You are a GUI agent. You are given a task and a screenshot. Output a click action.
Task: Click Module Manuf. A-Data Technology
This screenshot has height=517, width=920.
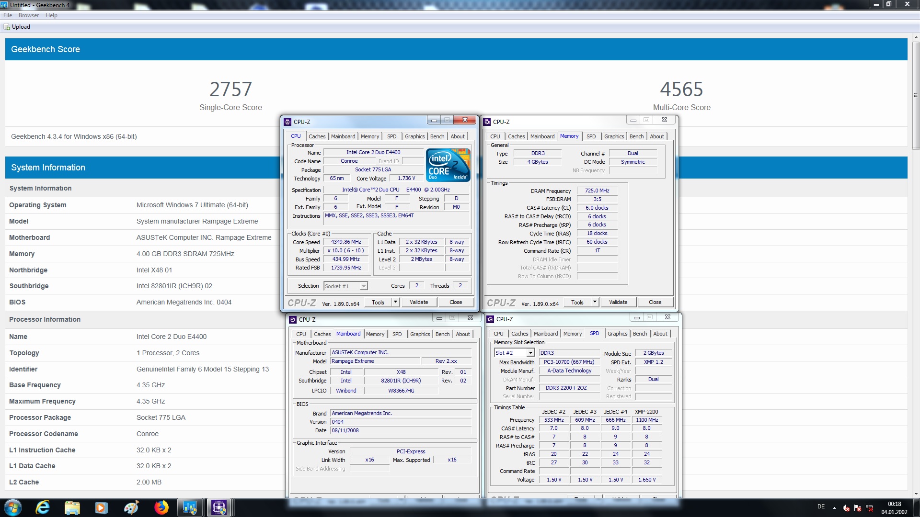(x=569, y=371)
